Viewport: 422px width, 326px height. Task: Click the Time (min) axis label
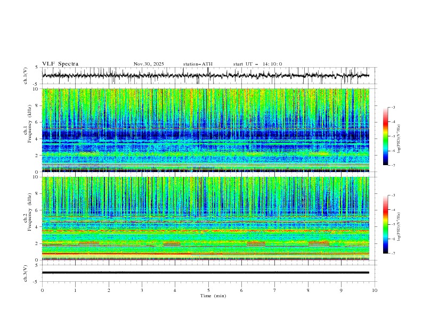click(x=208, y=295)
